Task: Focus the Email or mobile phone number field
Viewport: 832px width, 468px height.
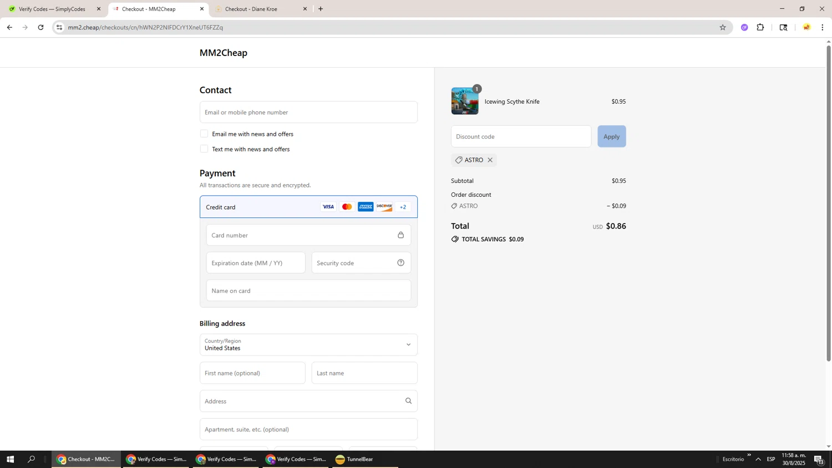Action: [308, 112]
